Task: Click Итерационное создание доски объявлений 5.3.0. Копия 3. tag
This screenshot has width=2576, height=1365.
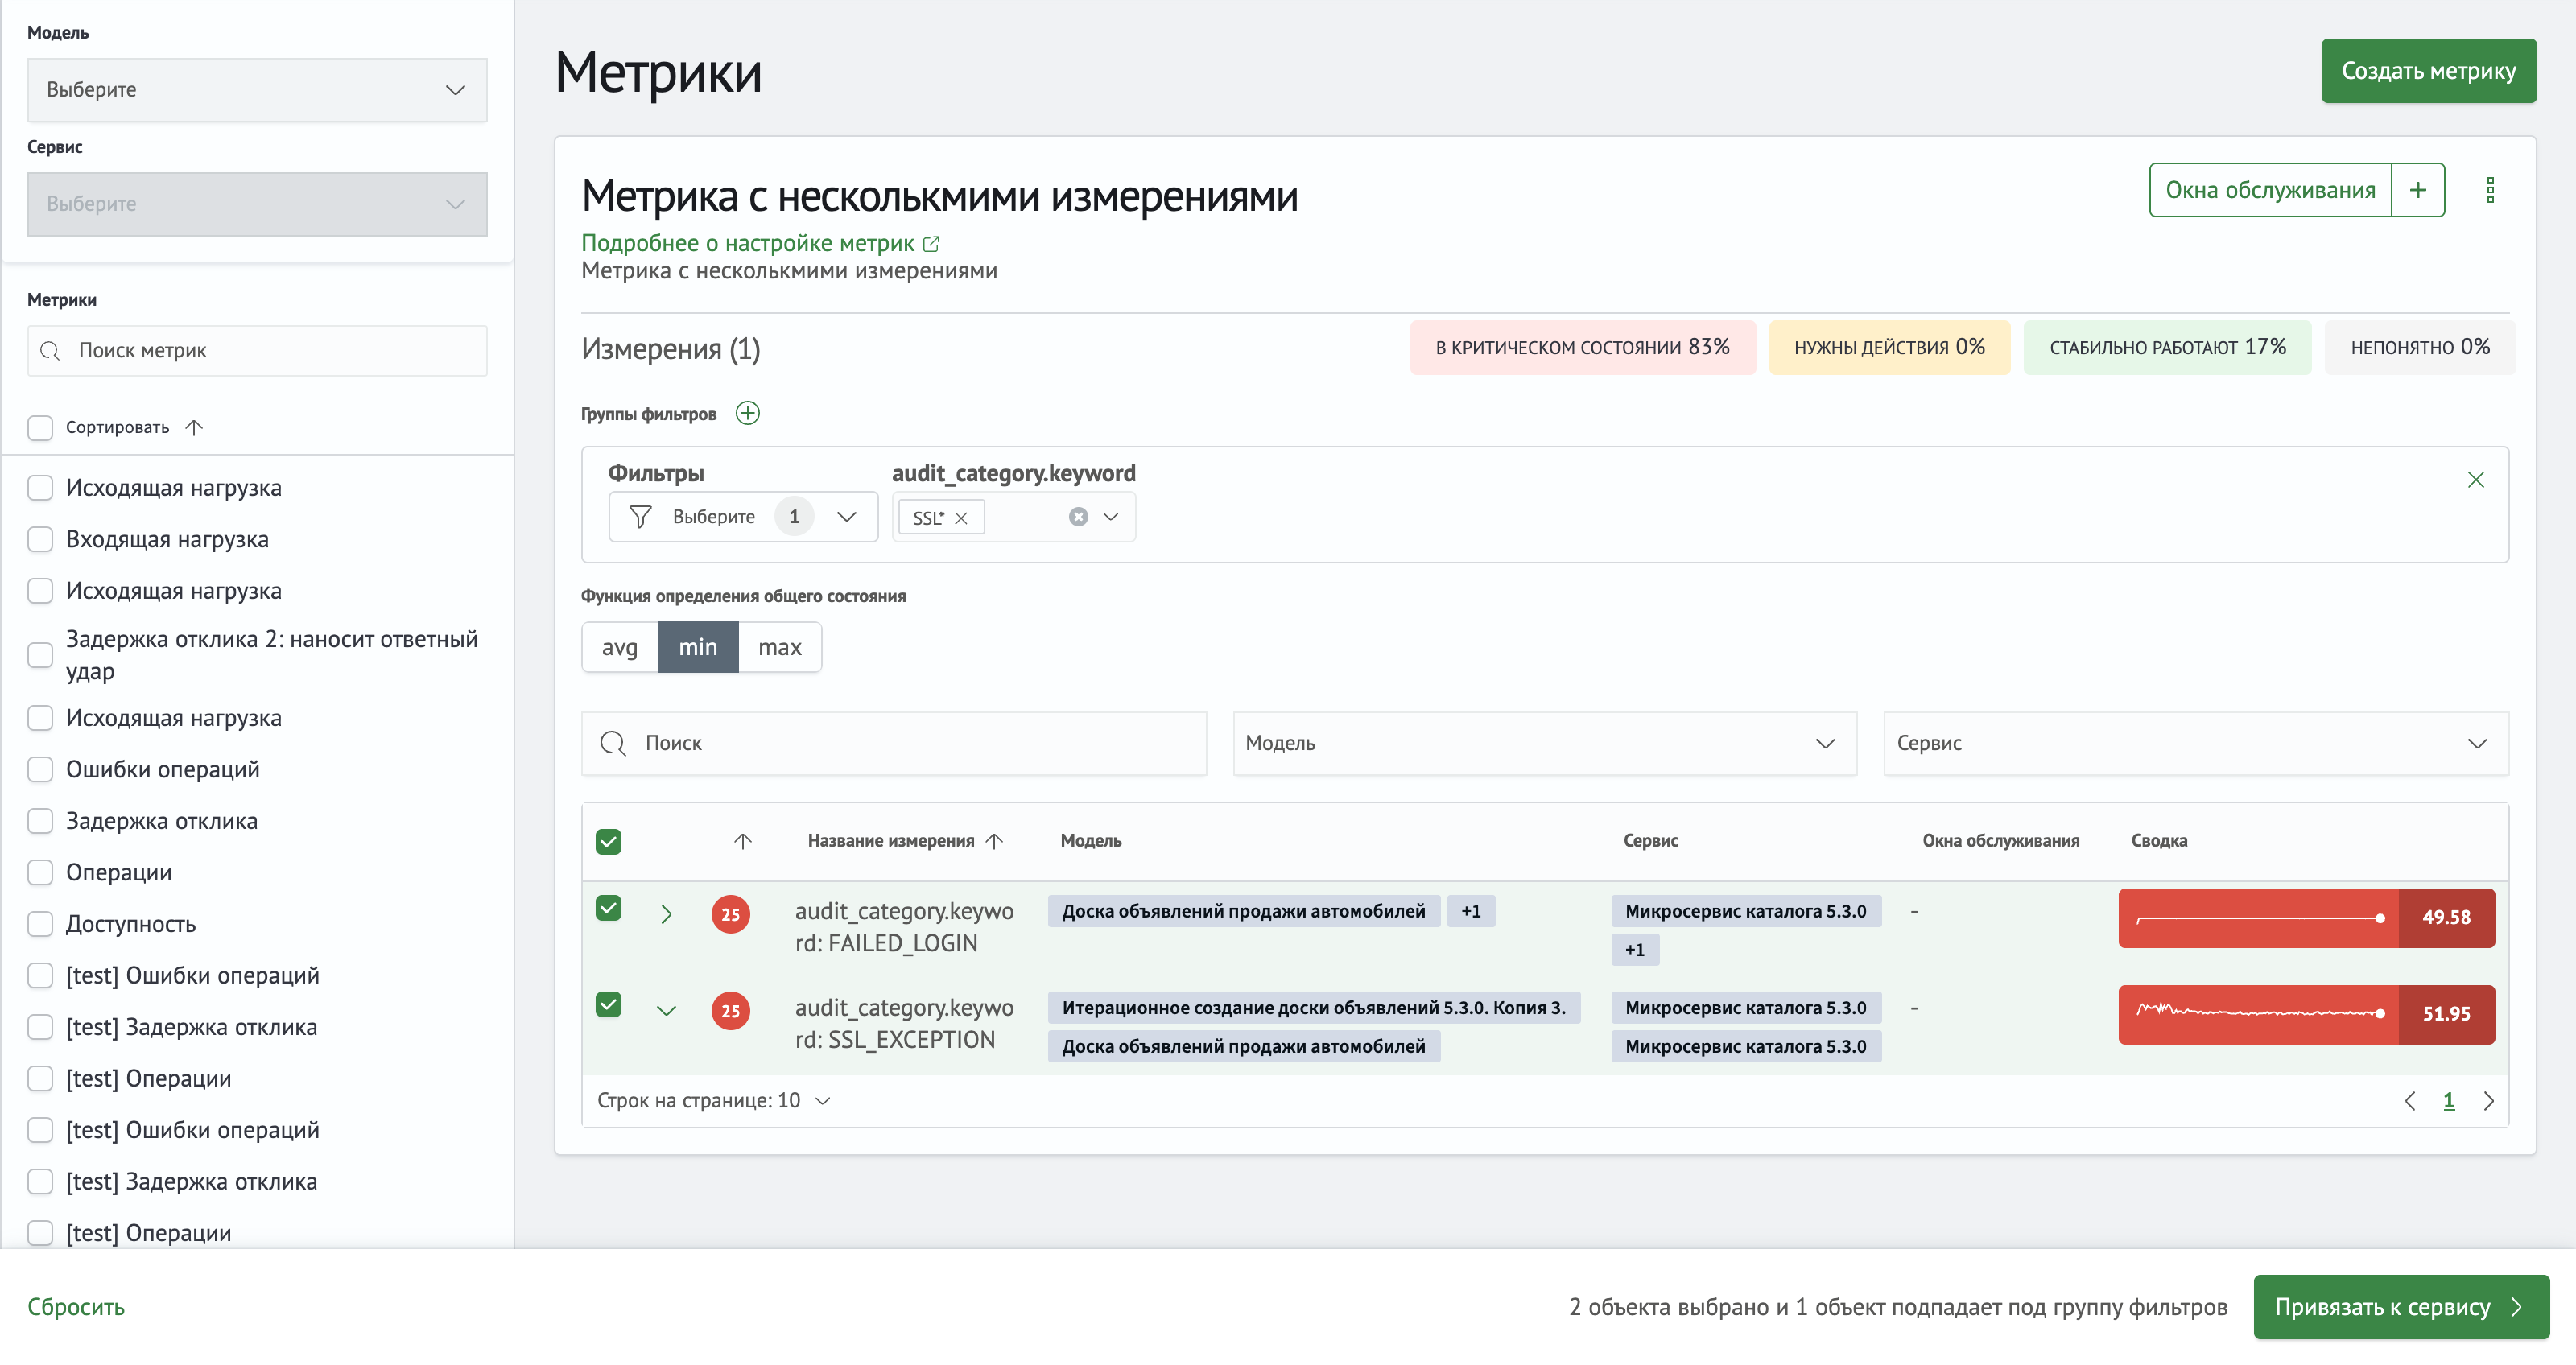Action: (1313, 1007)
